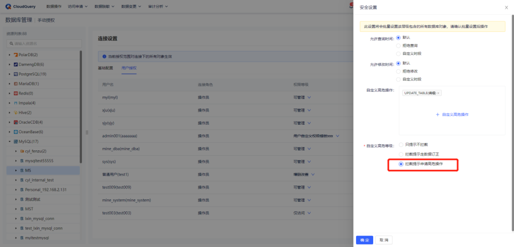The width and height of the screenshot is (514, 247).
Task: Click the info icon in the blue notice banner
Action: (104, 57)
